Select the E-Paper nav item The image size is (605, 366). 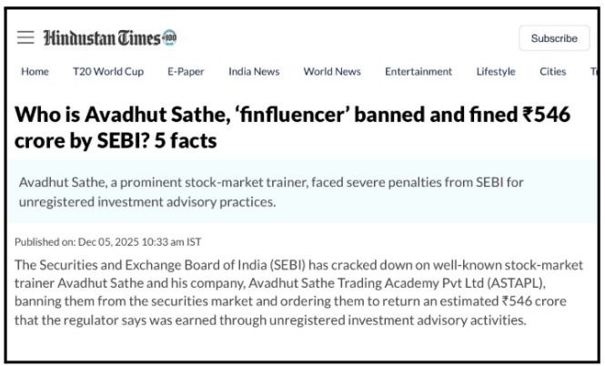point(186,71)
